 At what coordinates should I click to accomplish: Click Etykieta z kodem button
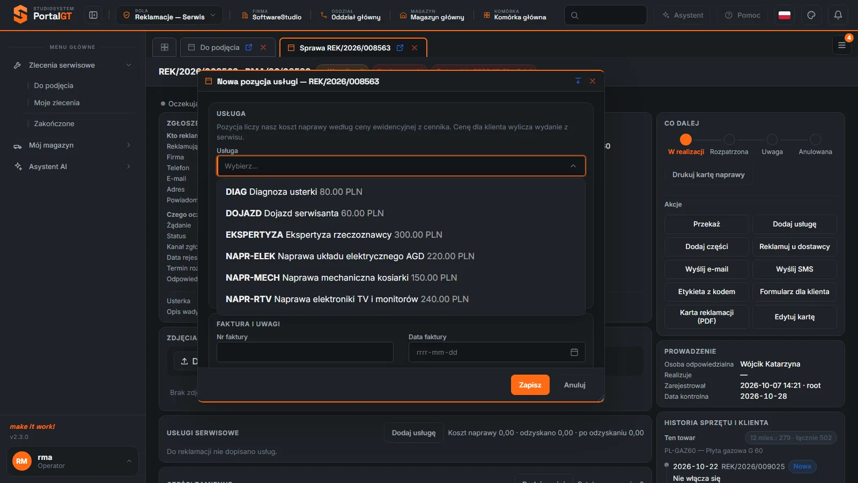pyautogui.click(x=707, y=291)
